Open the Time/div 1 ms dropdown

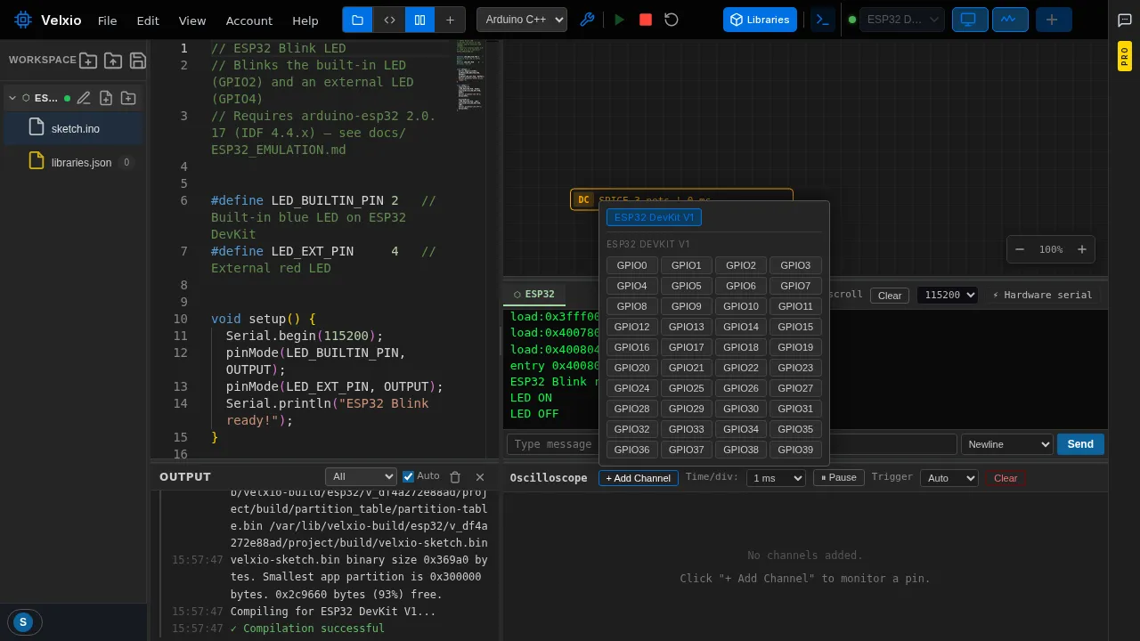pos(776,478)
